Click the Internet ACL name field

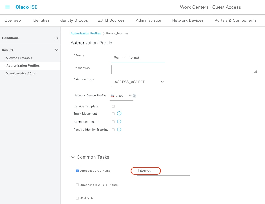point(146,171)
